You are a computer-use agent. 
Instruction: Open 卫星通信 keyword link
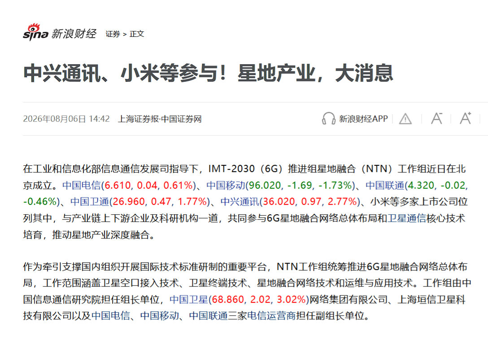click(x=406, y=218)
